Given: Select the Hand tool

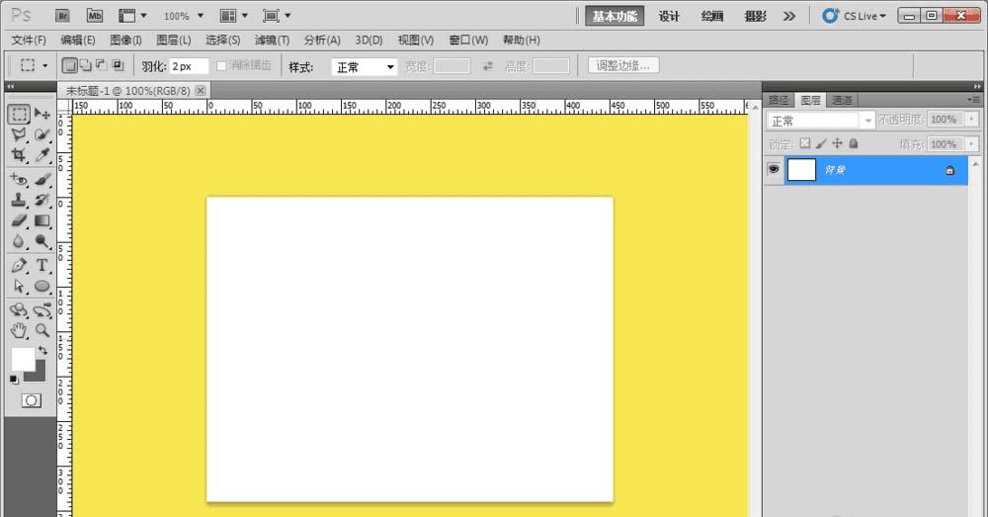Looking at the screenshot, I should 19,330.
